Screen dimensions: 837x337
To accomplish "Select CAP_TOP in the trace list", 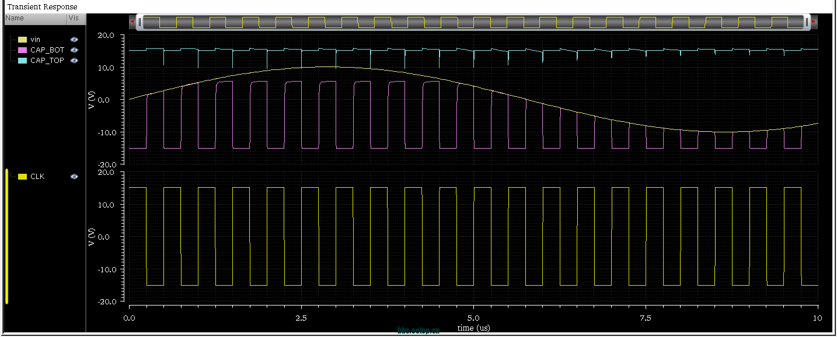I will point(47,61).
